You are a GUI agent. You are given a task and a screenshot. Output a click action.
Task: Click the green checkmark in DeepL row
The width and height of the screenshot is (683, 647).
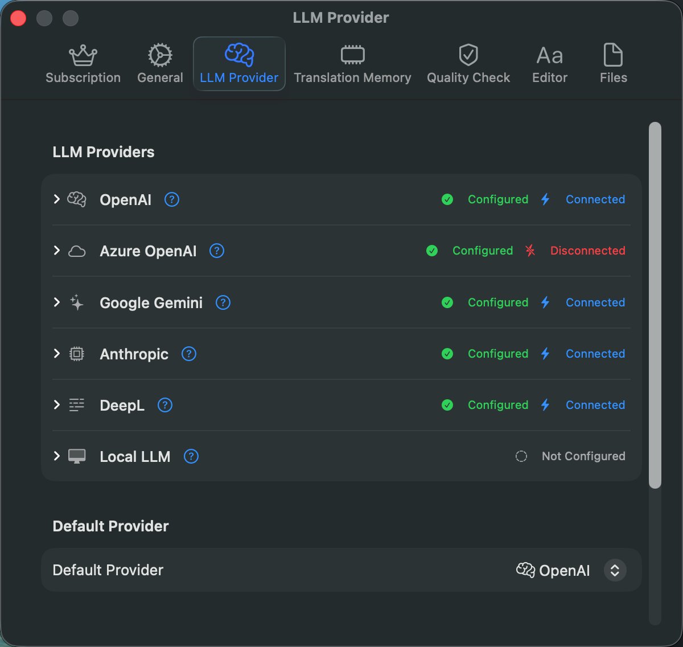tap(447, 405)
